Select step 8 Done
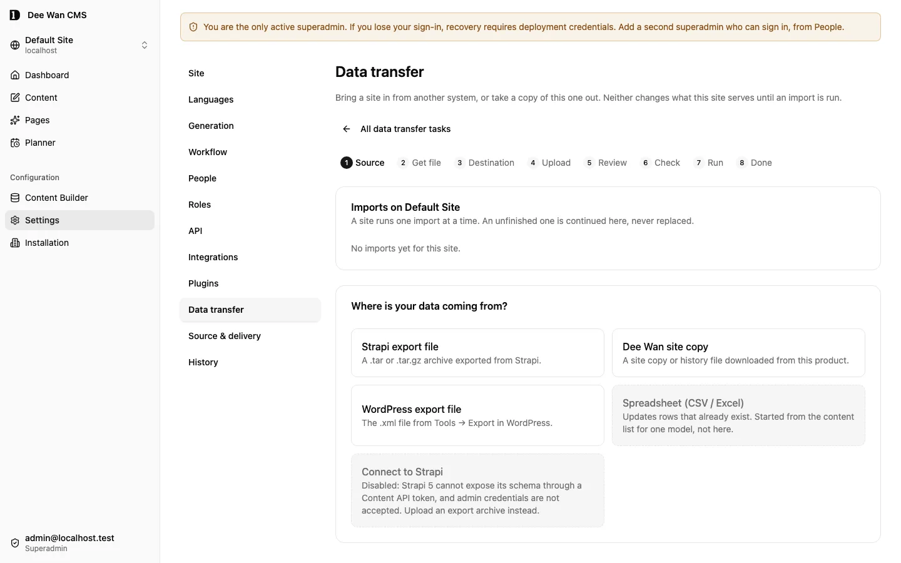Image resolution: width=901 pixels, height=563 pixels. [754, 163]
